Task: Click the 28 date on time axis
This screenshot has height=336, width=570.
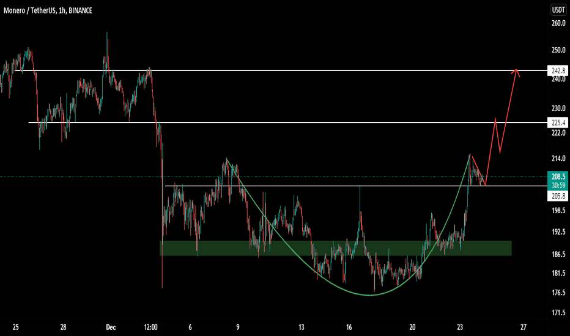Action: click(x=63, y=327)
